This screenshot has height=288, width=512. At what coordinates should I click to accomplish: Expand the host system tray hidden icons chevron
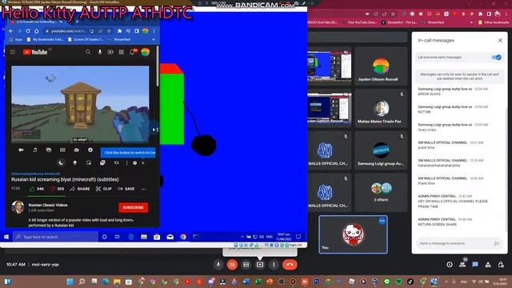[x=446, y=282]
